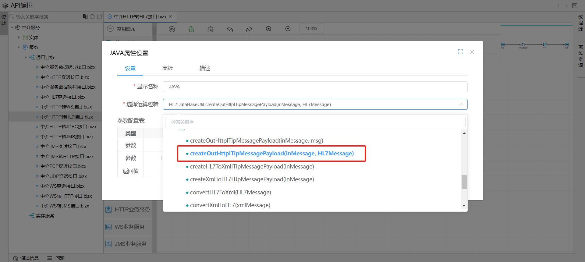Click the 检索关键字 search field
This screenshot has width=585, height=262.
coord(315,122)
